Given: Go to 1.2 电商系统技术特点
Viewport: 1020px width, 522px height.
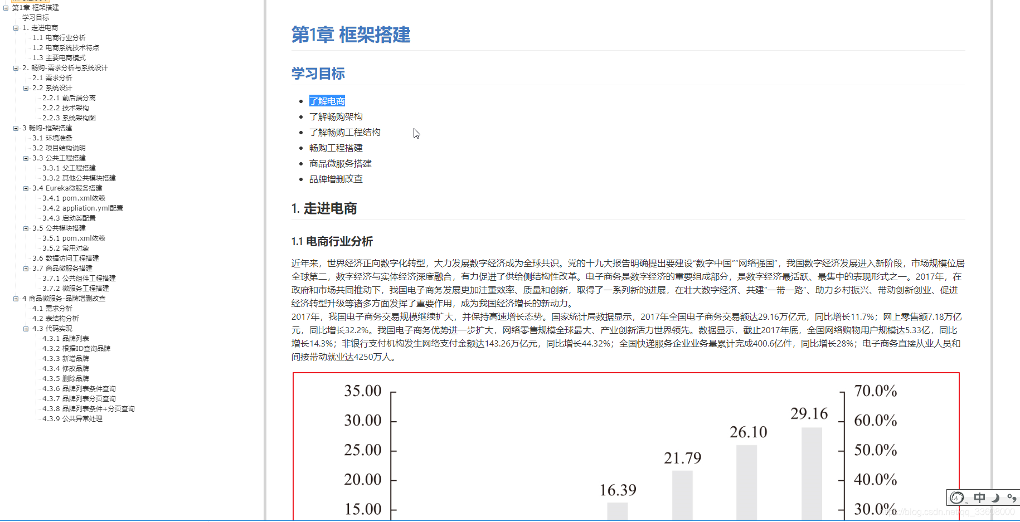Looking at the screenshot, I should click(x=66, y=48).
